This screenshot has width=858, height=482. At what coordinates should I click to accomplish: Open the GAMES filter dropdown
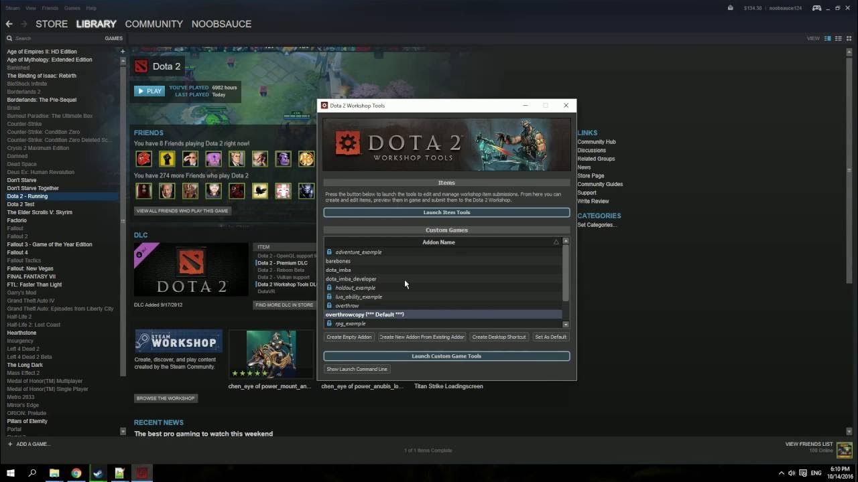[x=113, y=38]
